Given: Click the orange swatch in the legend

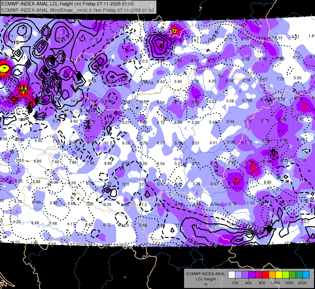Looking at the screenshot, I should pos(272,275).
